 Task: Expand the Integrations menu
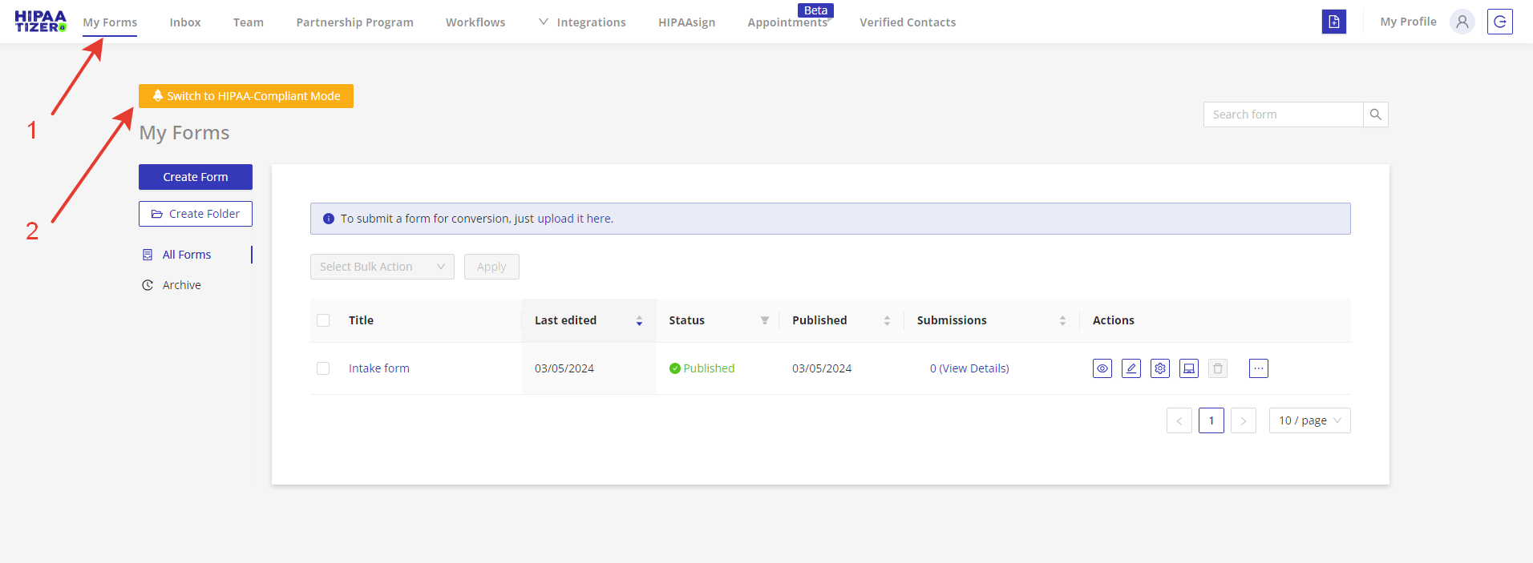coord(583,22)
